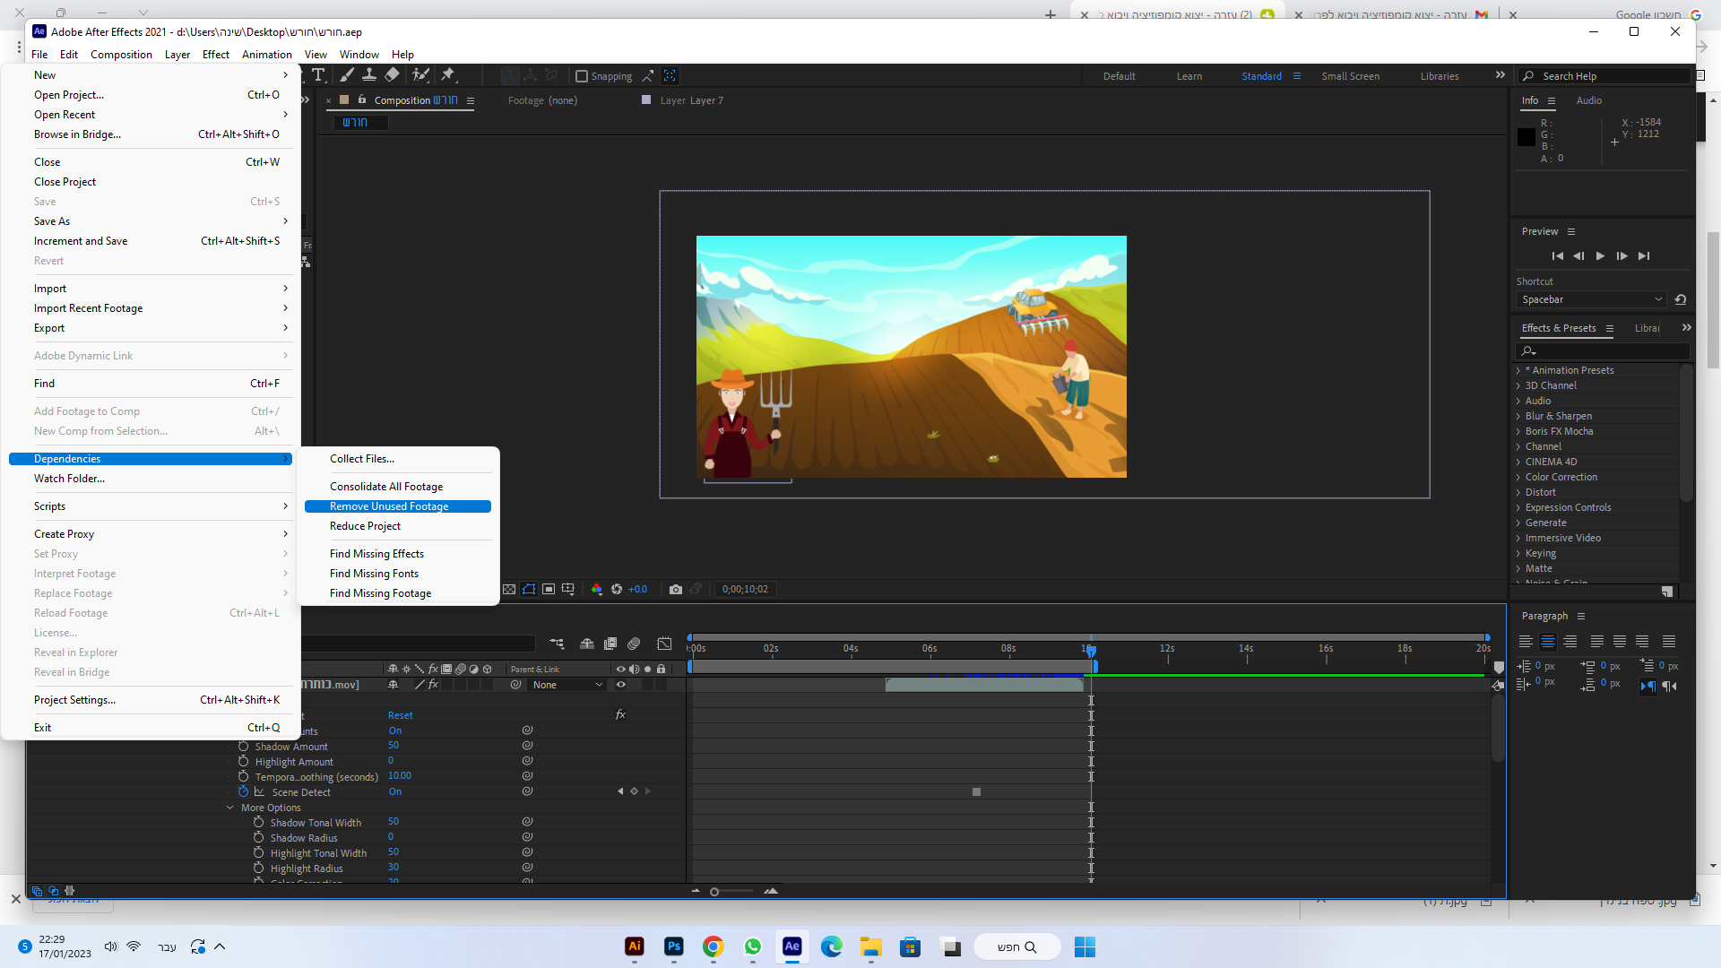
Task: Open Photoshop from the Windows taskbar
Action: click(x=674, y=946)
